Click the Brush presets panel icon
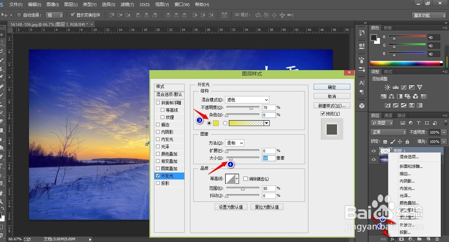 pos(361,60)
